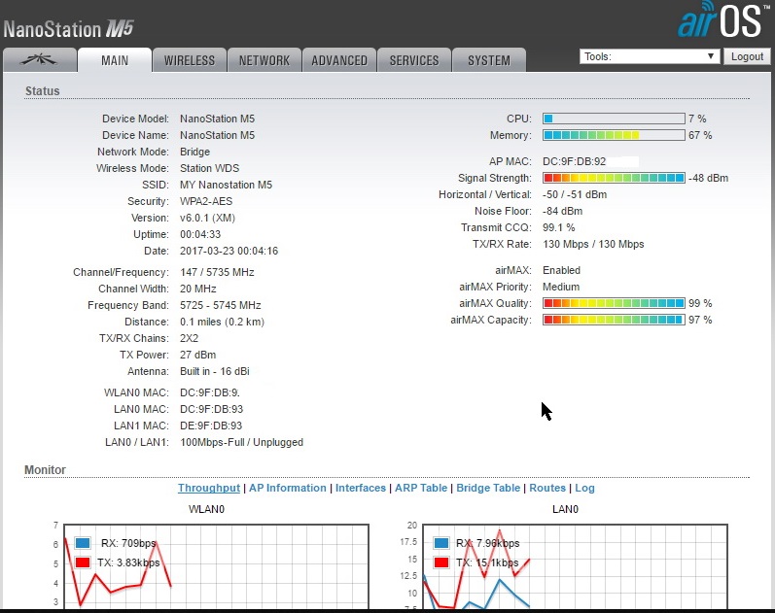Select Distance value 0.1 miles (0.2 km)
775x613 pixels.
[222, 322]
